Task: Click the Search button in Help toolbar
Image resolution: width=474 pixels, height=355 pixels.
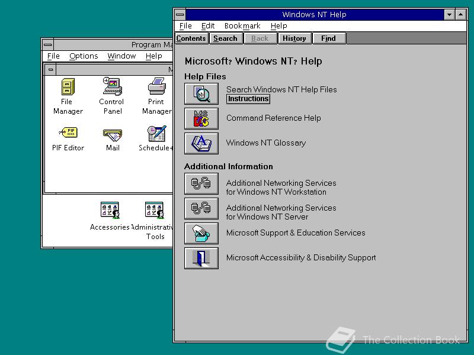Action: [x=226, y=38]
